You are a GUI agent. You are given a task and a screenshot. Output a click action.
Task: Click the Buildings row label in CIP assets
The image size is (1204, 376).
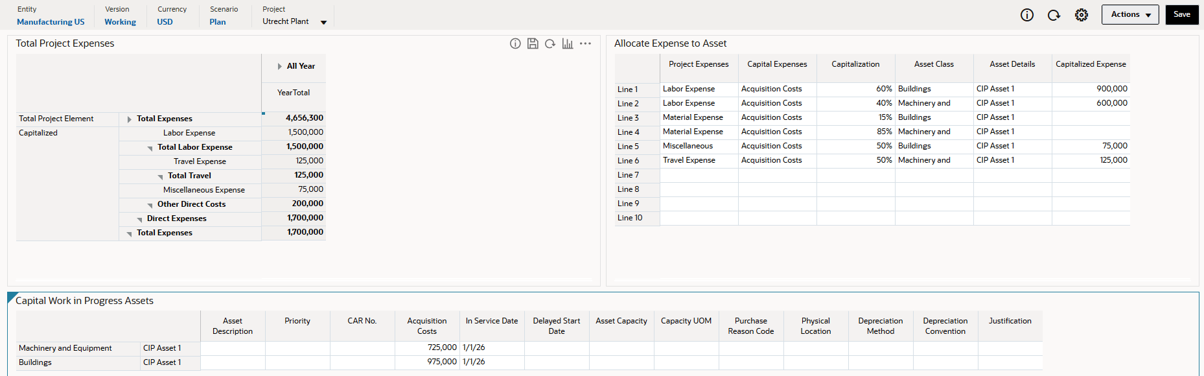(x=78, y=362)
